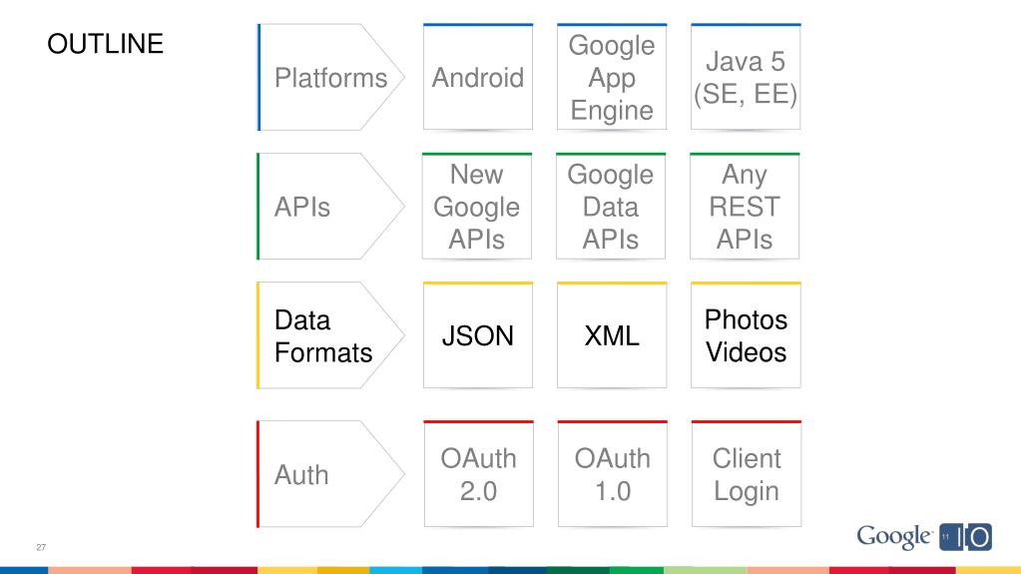Viewport: 1021px width, 574px height.
Task: Click the Data Formats arrow label
Action: pyautogui.click(x=322, y=335)
